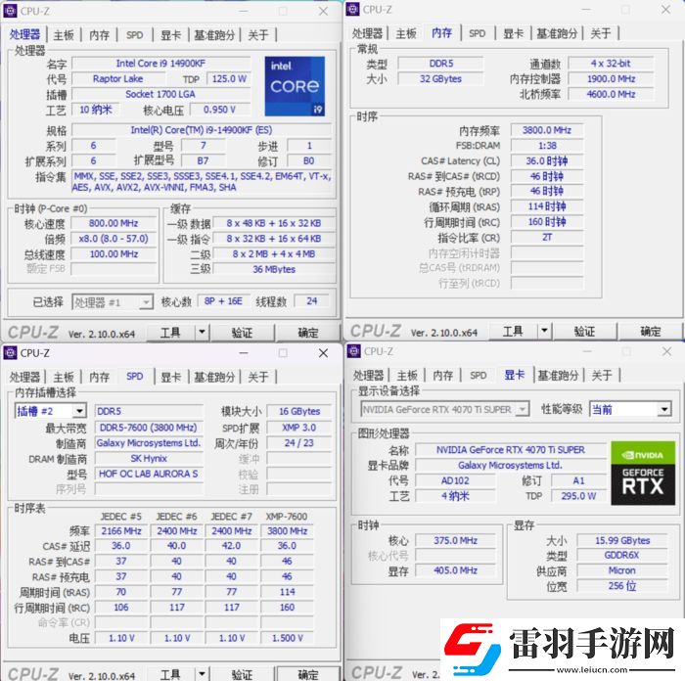Click the NVIDIA GeForce RTX logo
Viewport: 685px width, 681px height.
click(642, 473)
